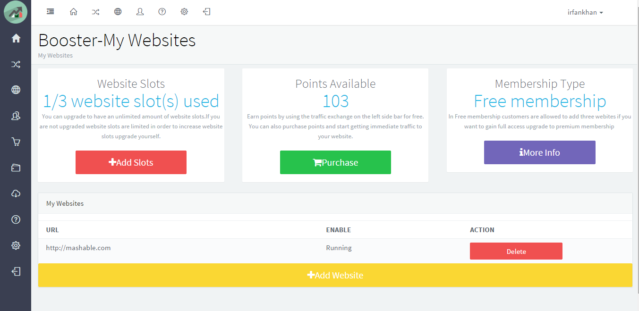Open the globe icon in top toolbar
Screen dimensions: 639x311
[x=118, y=12]
